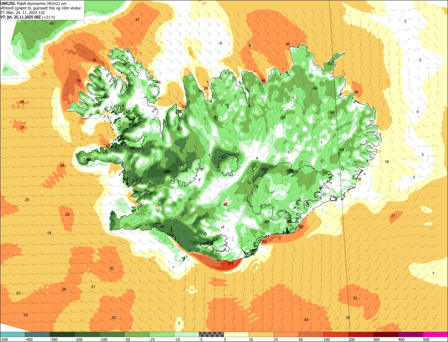
Task: Click the initial time 'IT: Mán. 24. 11. 2025 12Z'
Action: 23,12
